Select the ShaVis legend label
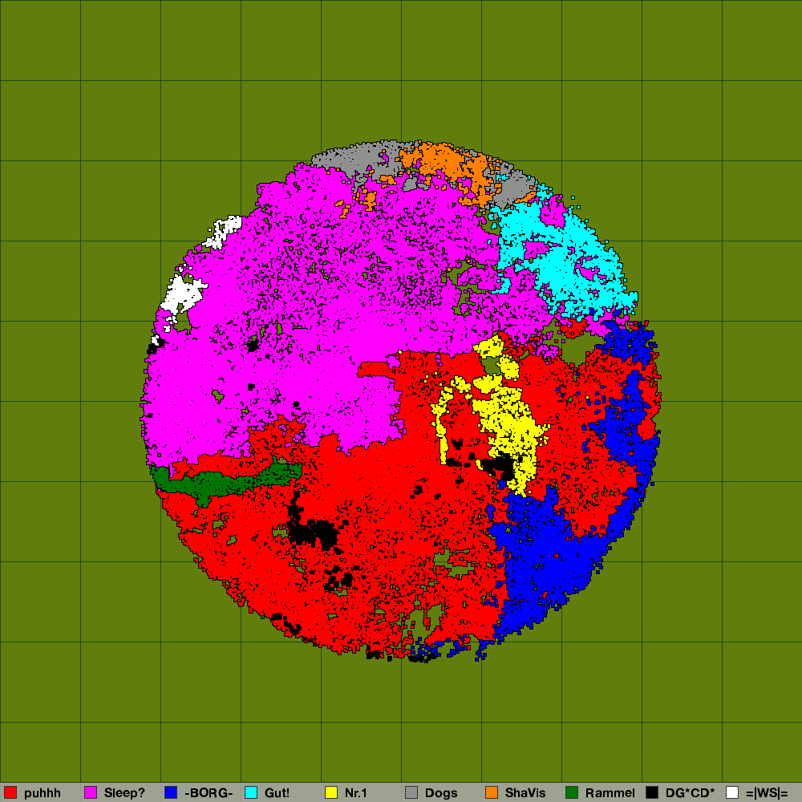 coord(525,793)
